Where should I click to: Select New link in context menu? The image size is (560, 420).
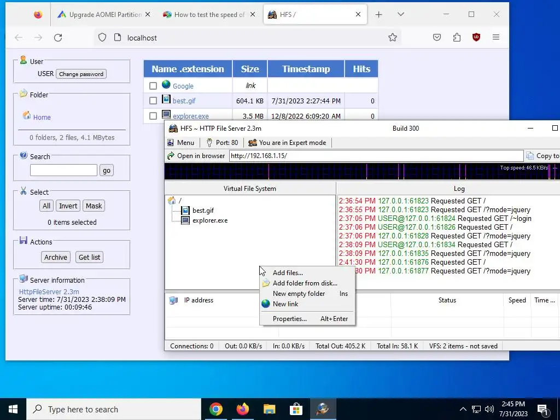click(307, 304)
